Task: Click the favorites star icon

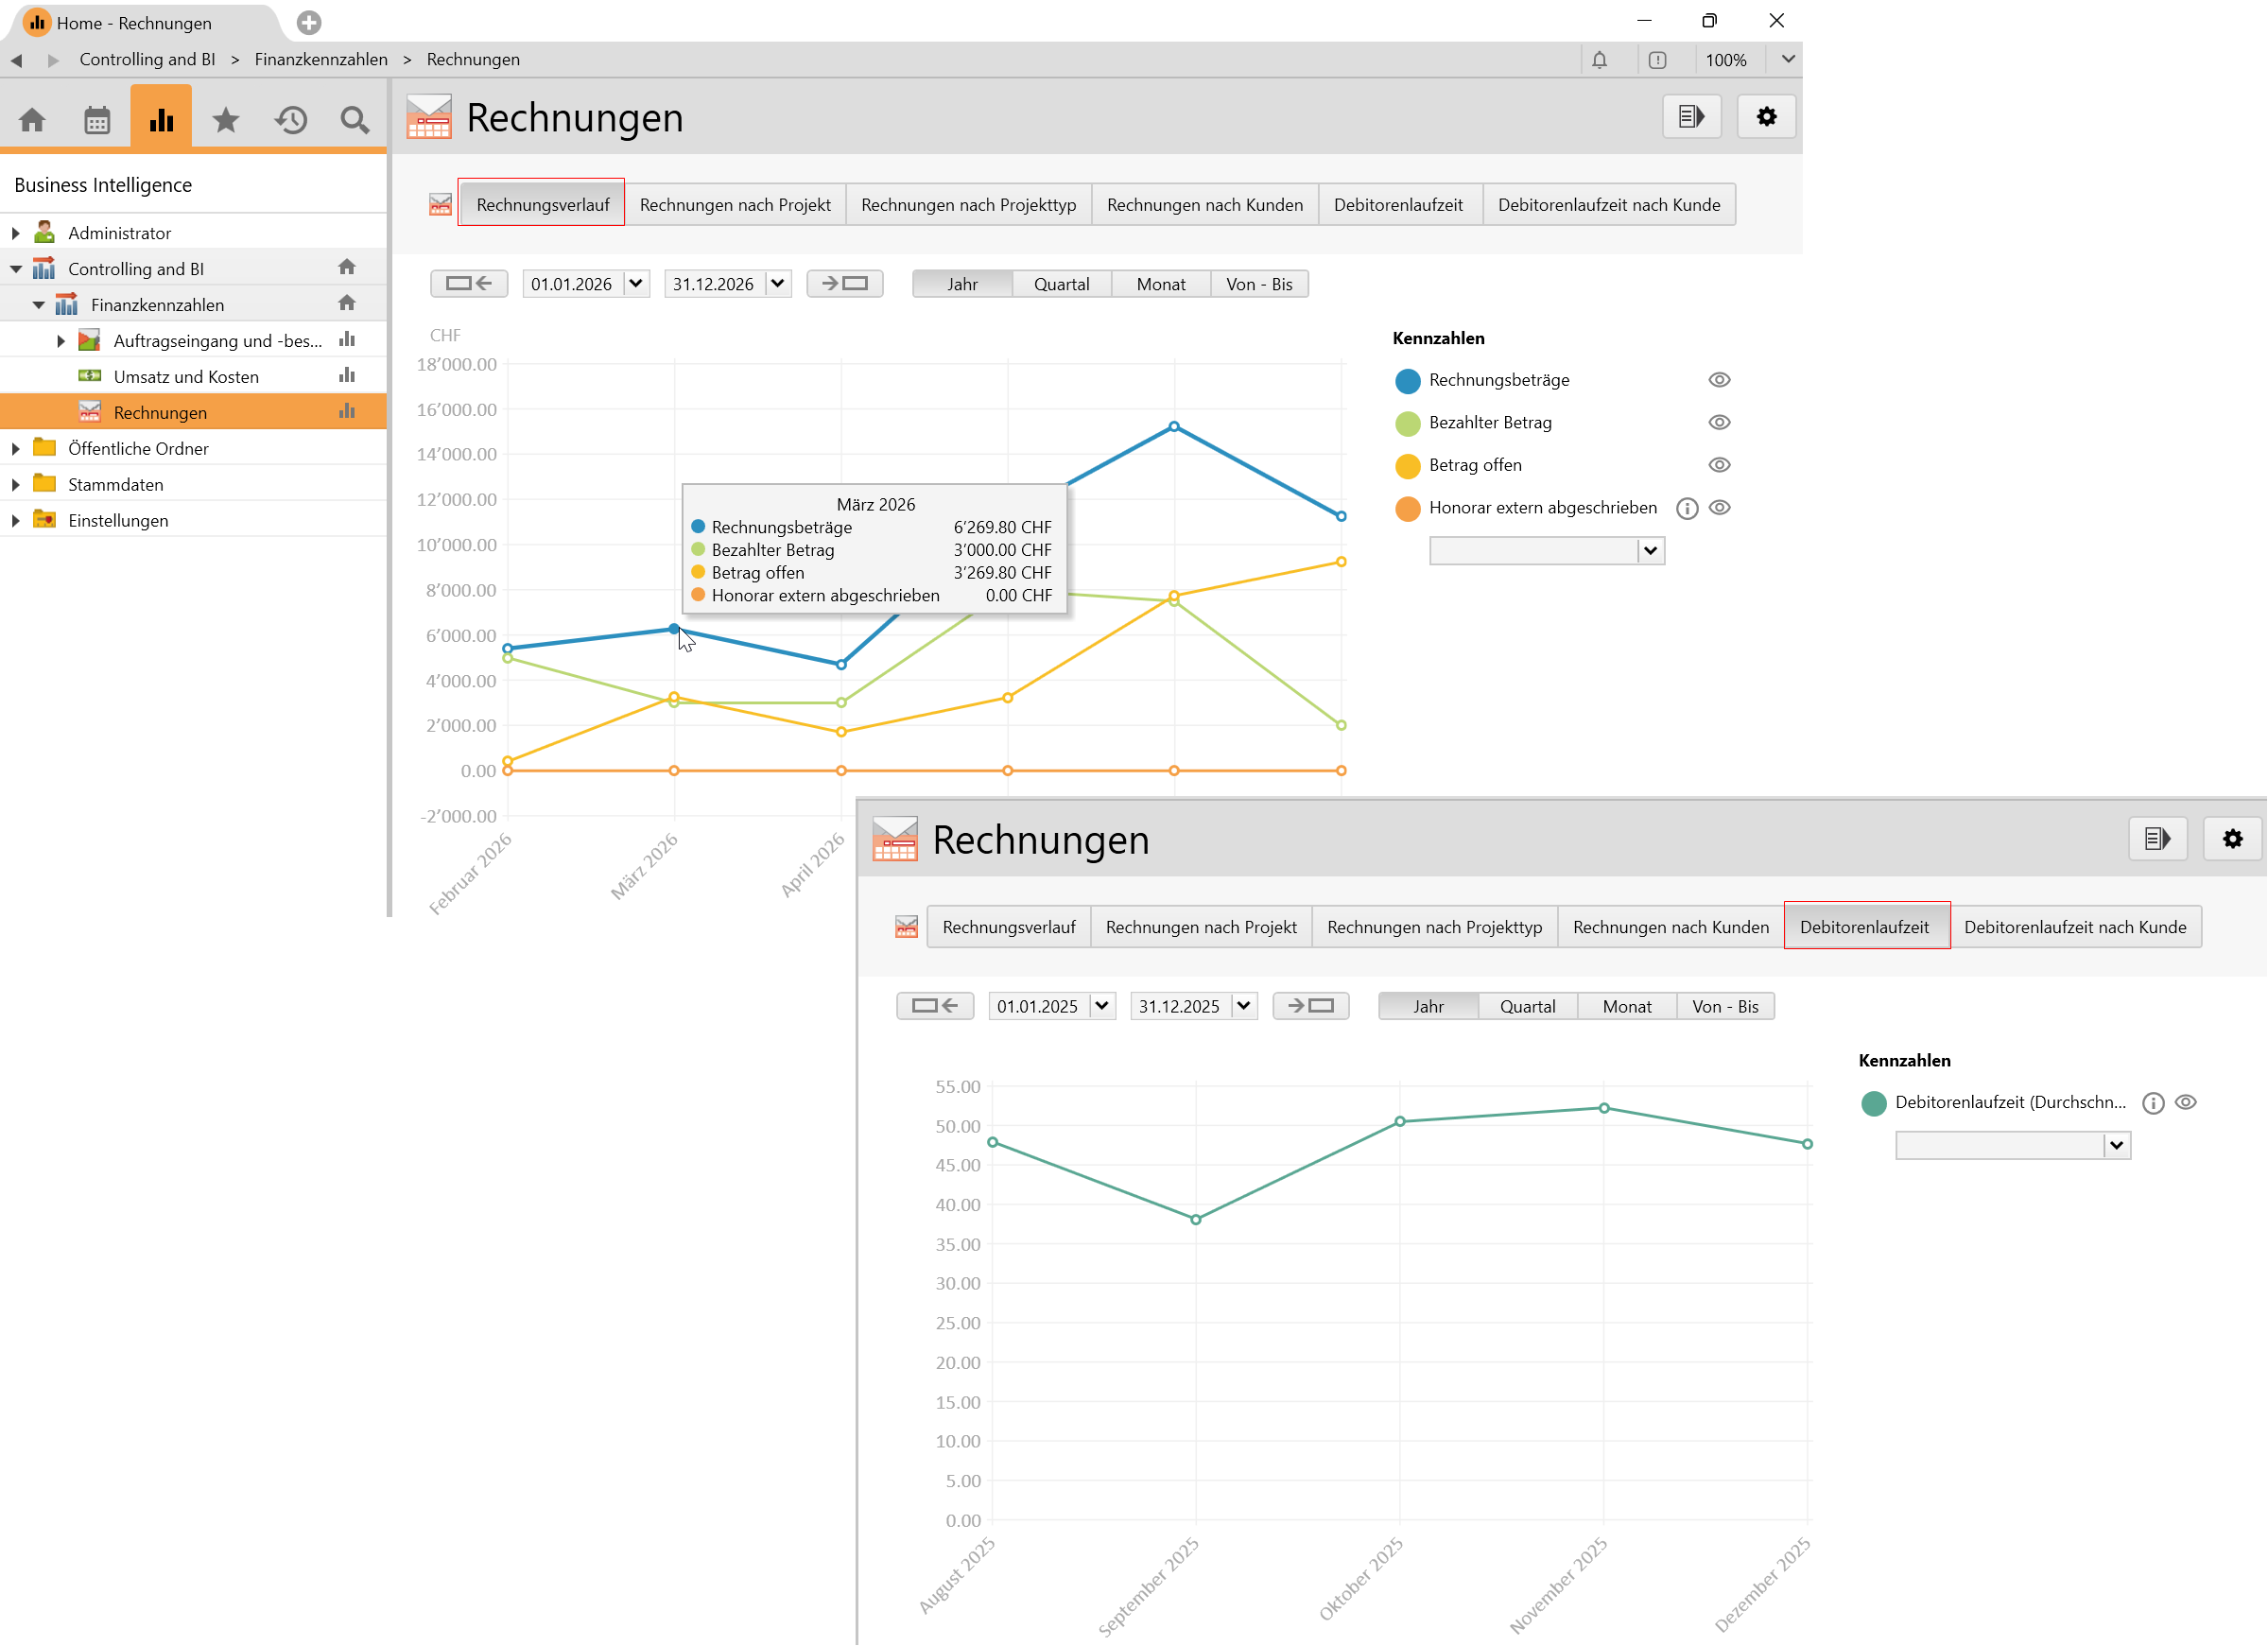Action: (x=226, y=120)
